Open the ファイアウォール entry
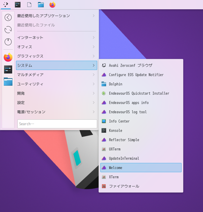Screen dimensions: 203x212 point(141,186)
